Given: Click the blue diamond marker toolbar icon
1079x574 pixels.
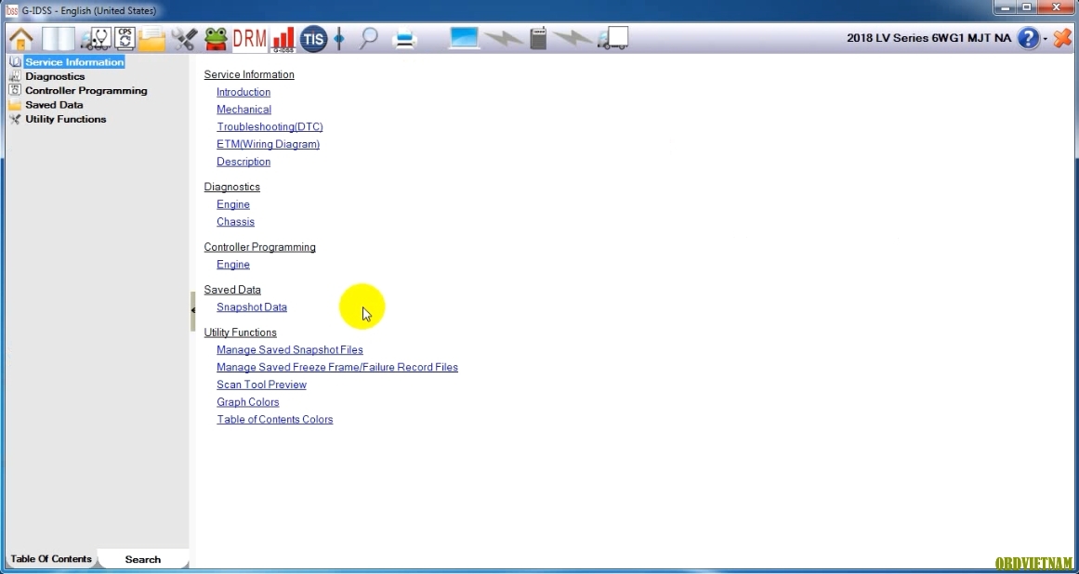Looking at the screenshot, I should (338, 38).
